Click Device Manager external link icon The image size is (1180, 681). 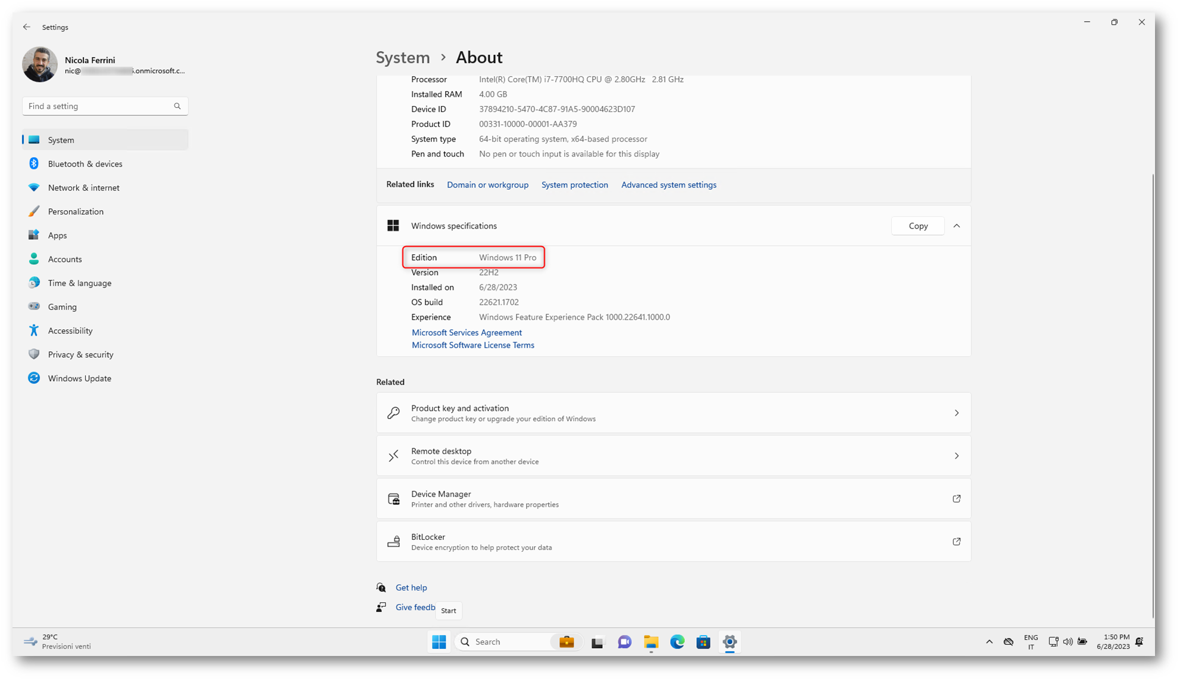pyautogui.click(x=956, y=499)
